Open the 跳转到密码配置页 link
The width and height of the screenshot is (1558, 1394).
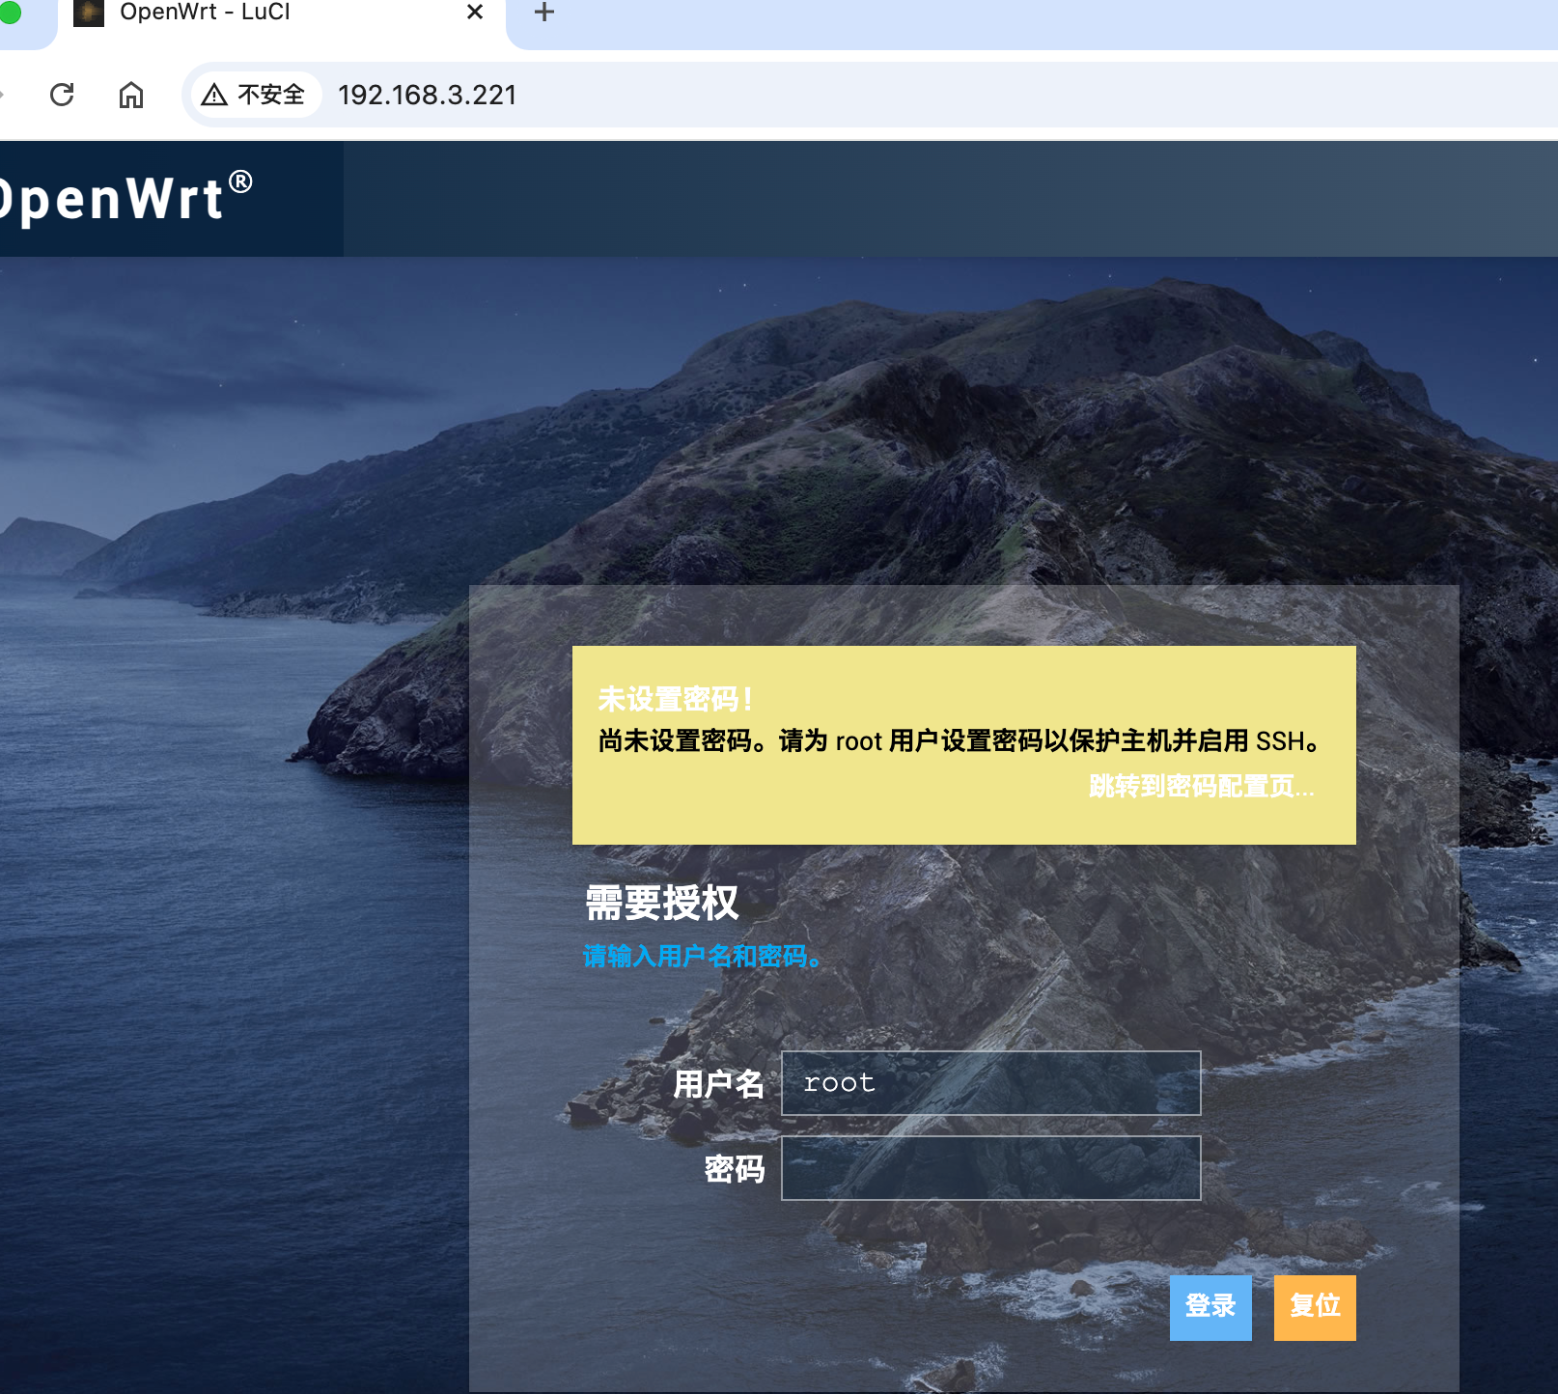point(1201,786)
